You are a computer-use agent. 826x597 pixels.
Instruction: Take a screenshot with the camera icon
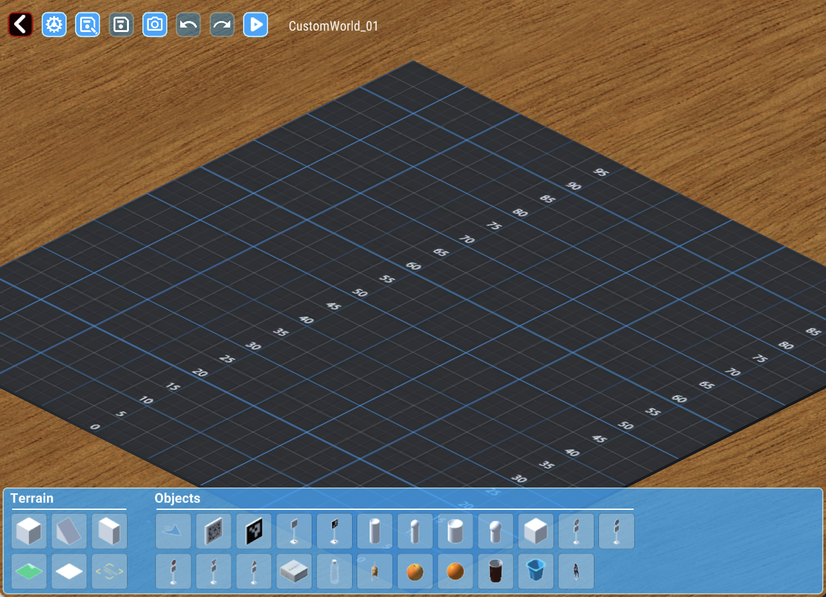[155, 25]
